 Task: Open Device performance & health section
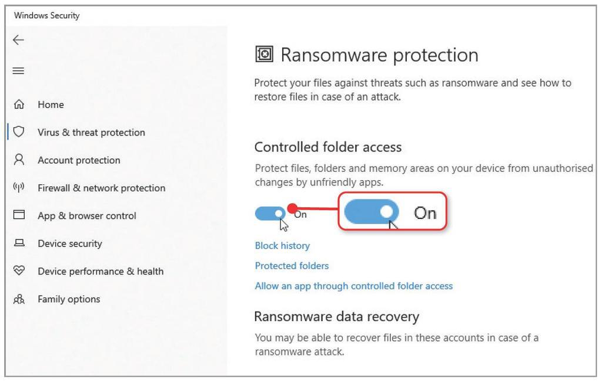101,271
